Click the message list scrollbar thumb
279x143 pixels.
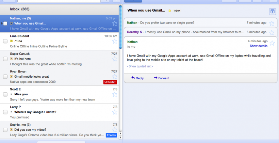click(120, 27)
